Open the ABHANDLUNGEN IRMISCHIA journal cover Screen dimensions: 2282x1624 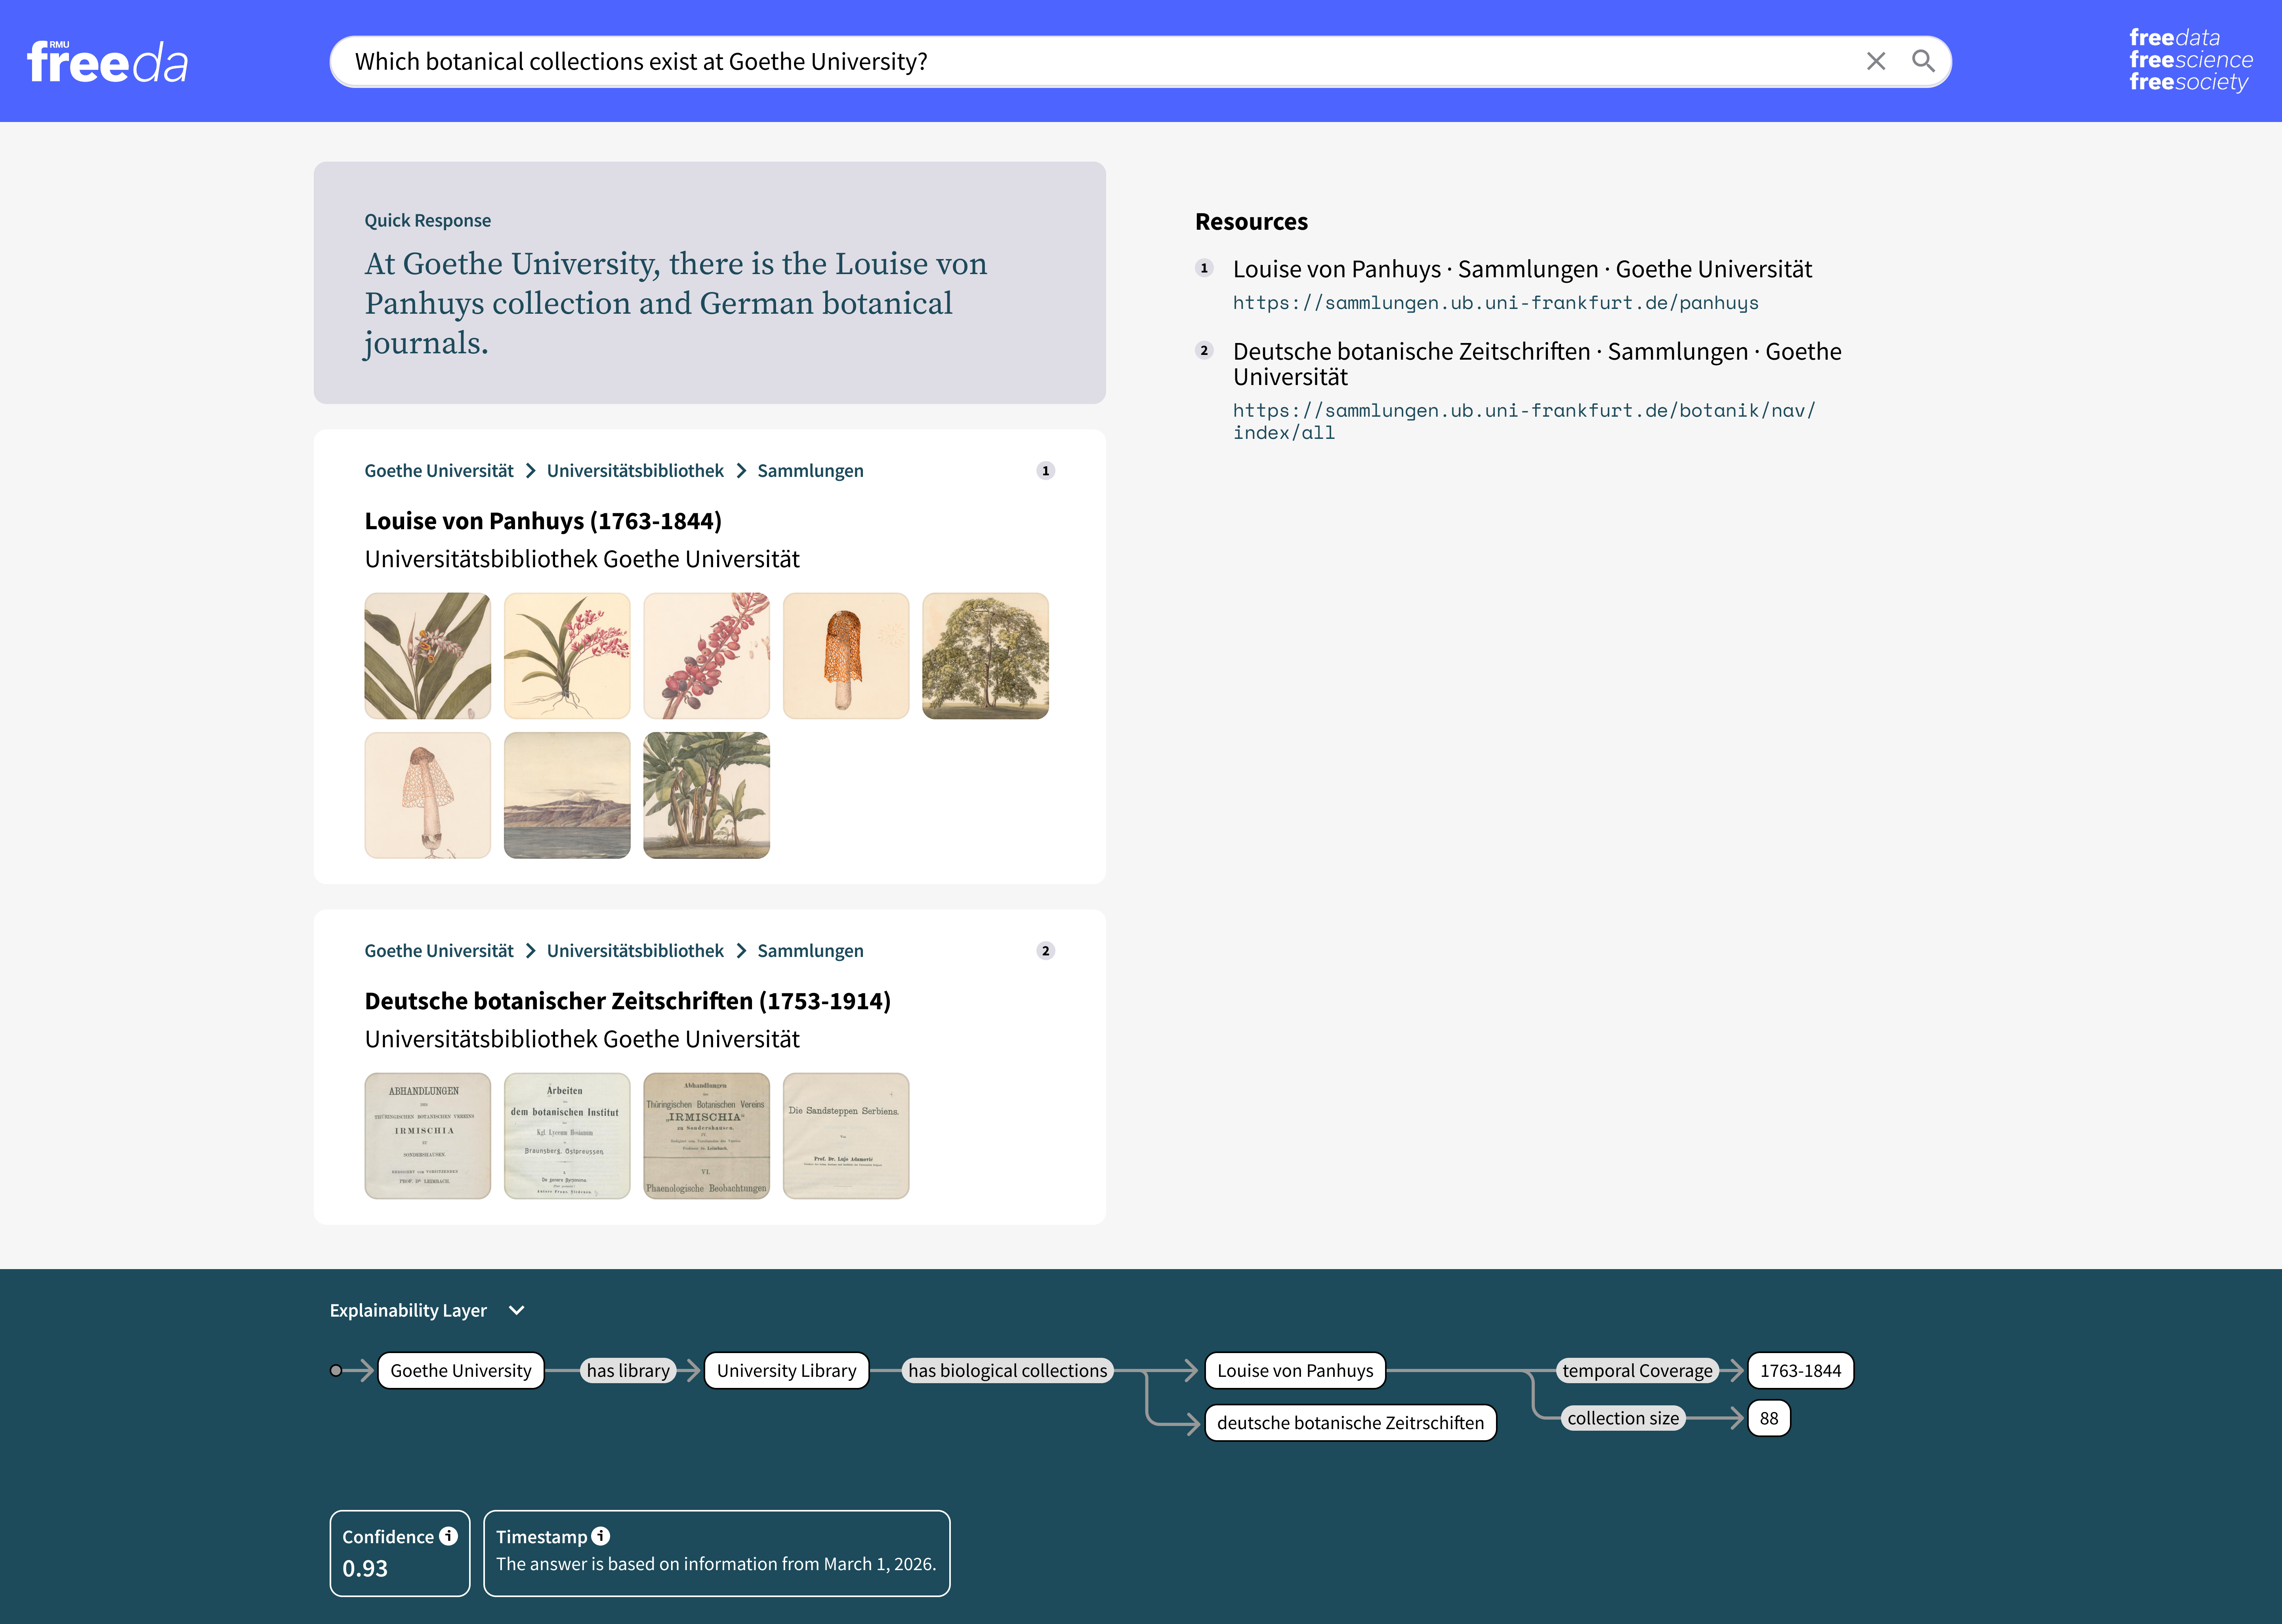pos(428,1136)
